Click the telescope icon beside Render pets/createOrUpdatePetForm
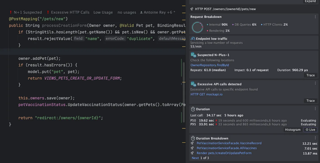The width and height of the screenshot is (320, 163). 192,153
